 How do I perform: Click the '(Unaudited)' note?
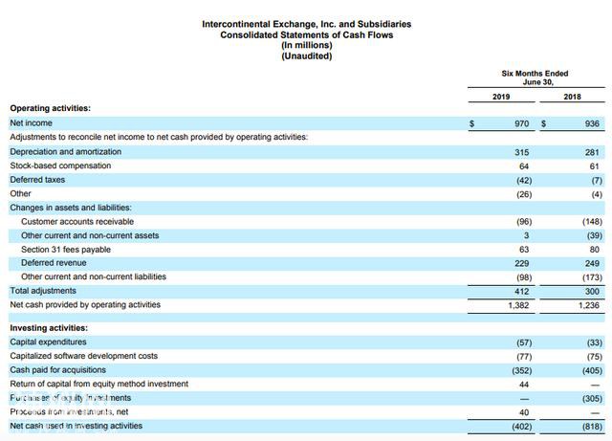point(306,55)
